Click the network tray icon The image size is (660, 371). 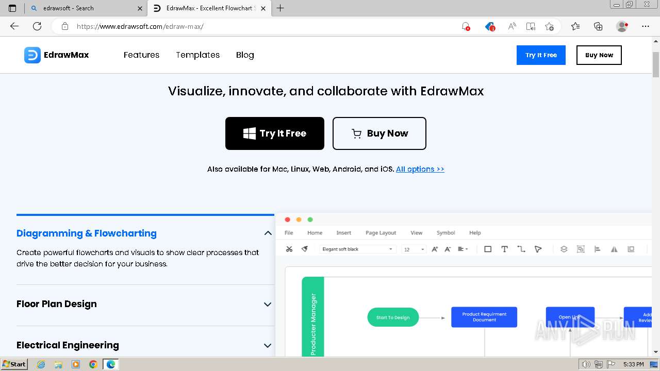point(599,364)
